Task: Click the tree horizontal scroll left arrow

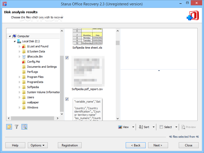Action: 9,118
